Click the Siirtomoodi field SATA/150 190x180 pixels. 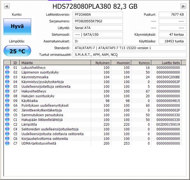(x=98, y=35)
